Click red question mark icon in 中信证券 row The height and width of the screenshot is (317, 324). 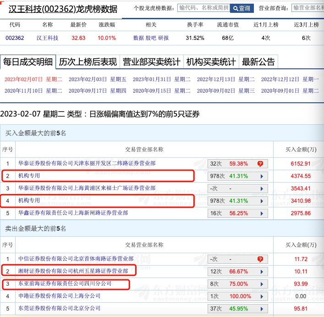tap(260, 259)
